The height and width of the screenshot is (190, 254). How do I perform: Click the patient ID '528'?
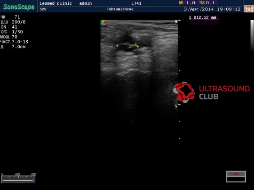(43, 9)
